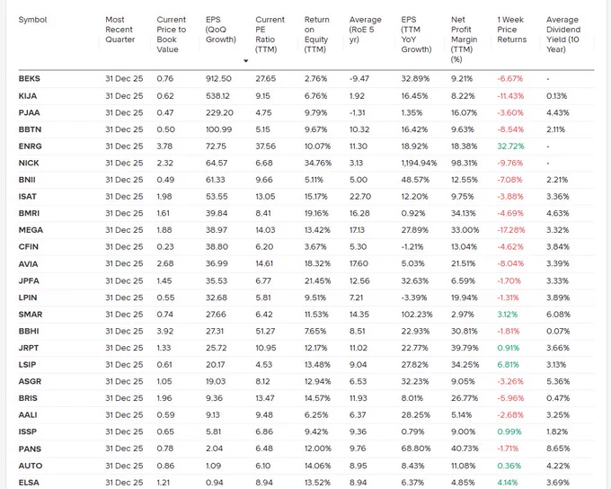Click Current Price to Book Value header

pos(172,34)
